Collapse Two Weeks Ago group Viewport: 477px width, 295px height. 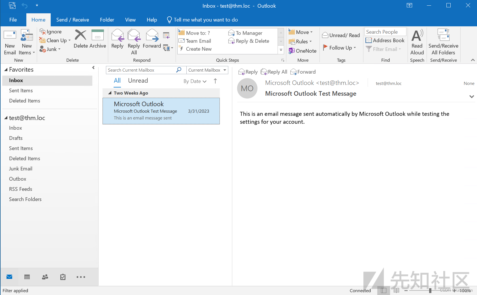110,93
